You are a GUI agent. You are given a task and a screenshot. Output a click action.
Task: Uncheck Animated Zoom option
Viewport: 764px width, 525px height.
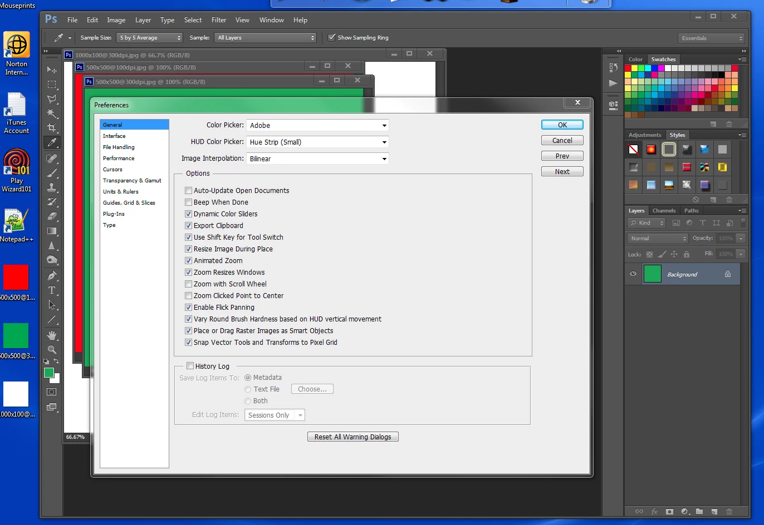click(x=188, y=261)
